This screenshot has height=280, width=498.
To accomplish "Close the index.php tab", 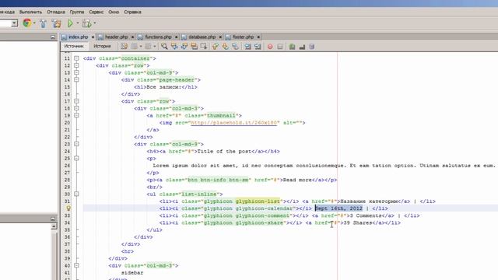I will [x=93, y=37].
